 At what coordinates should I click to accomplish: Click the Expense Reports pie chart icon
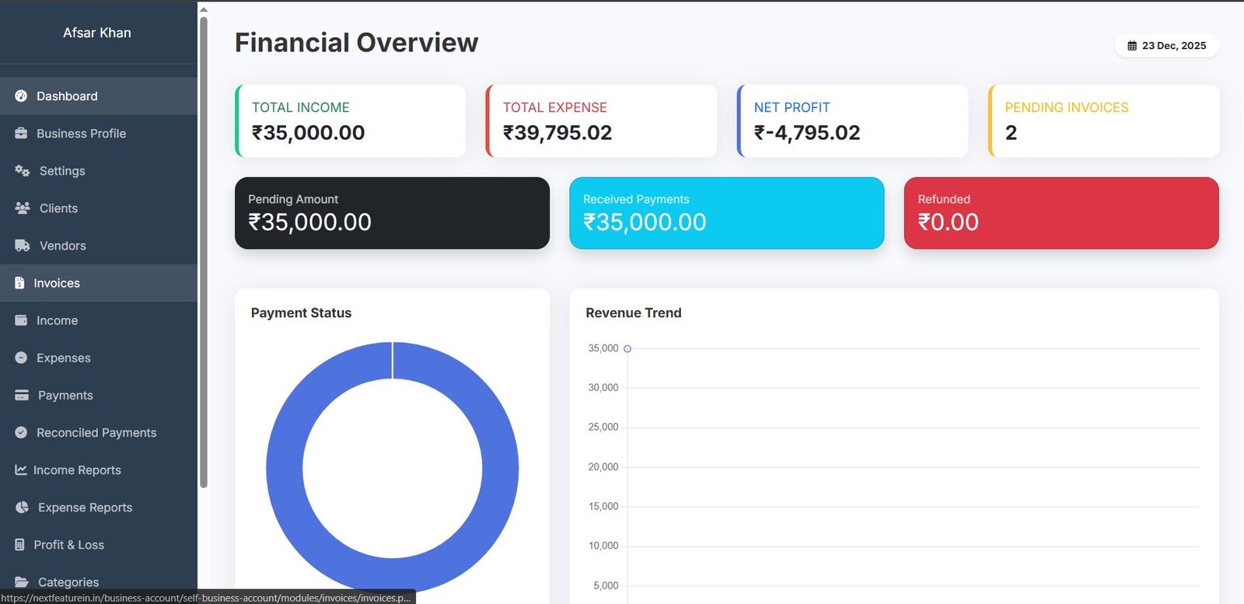point(22,507)
